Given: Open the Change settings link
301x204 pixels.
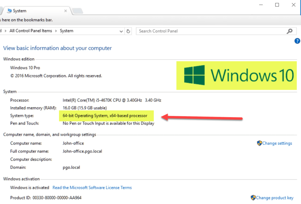Looking at the screenshot, I should tap(277, 143).
